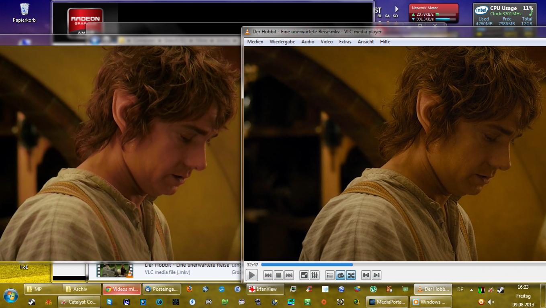This screenshot has height=308, width=546.
Task: Open the Papierkorb recycle bin
Action: pyautogui.click(x=24, y=12)
